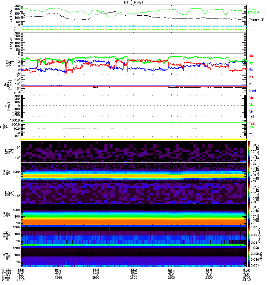Click the SST electrons Eflux color bar

tap(249, 193)
